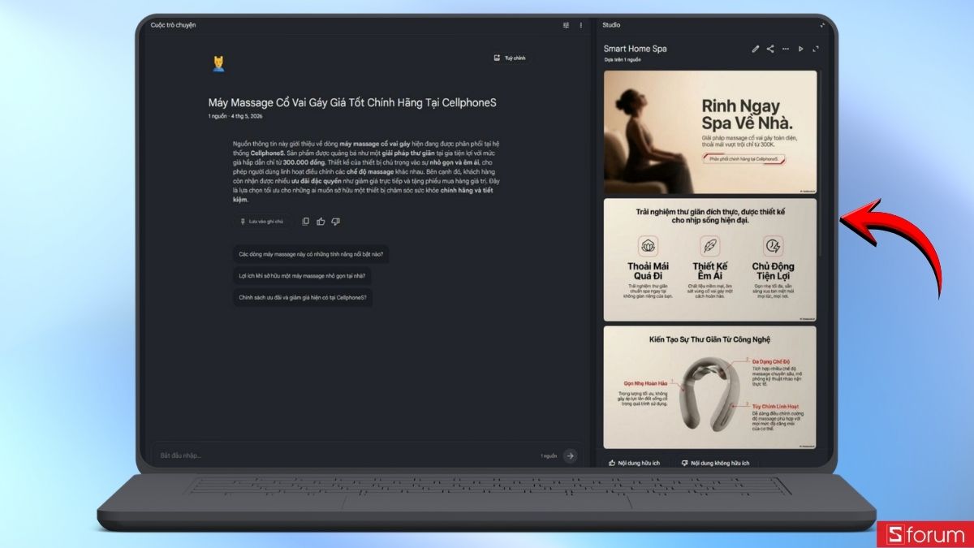The width and height of the screenshot is (974, 548).
Task: Click the Máy Massage Cổ Vai Gáy heading
Action: (352, 103)
